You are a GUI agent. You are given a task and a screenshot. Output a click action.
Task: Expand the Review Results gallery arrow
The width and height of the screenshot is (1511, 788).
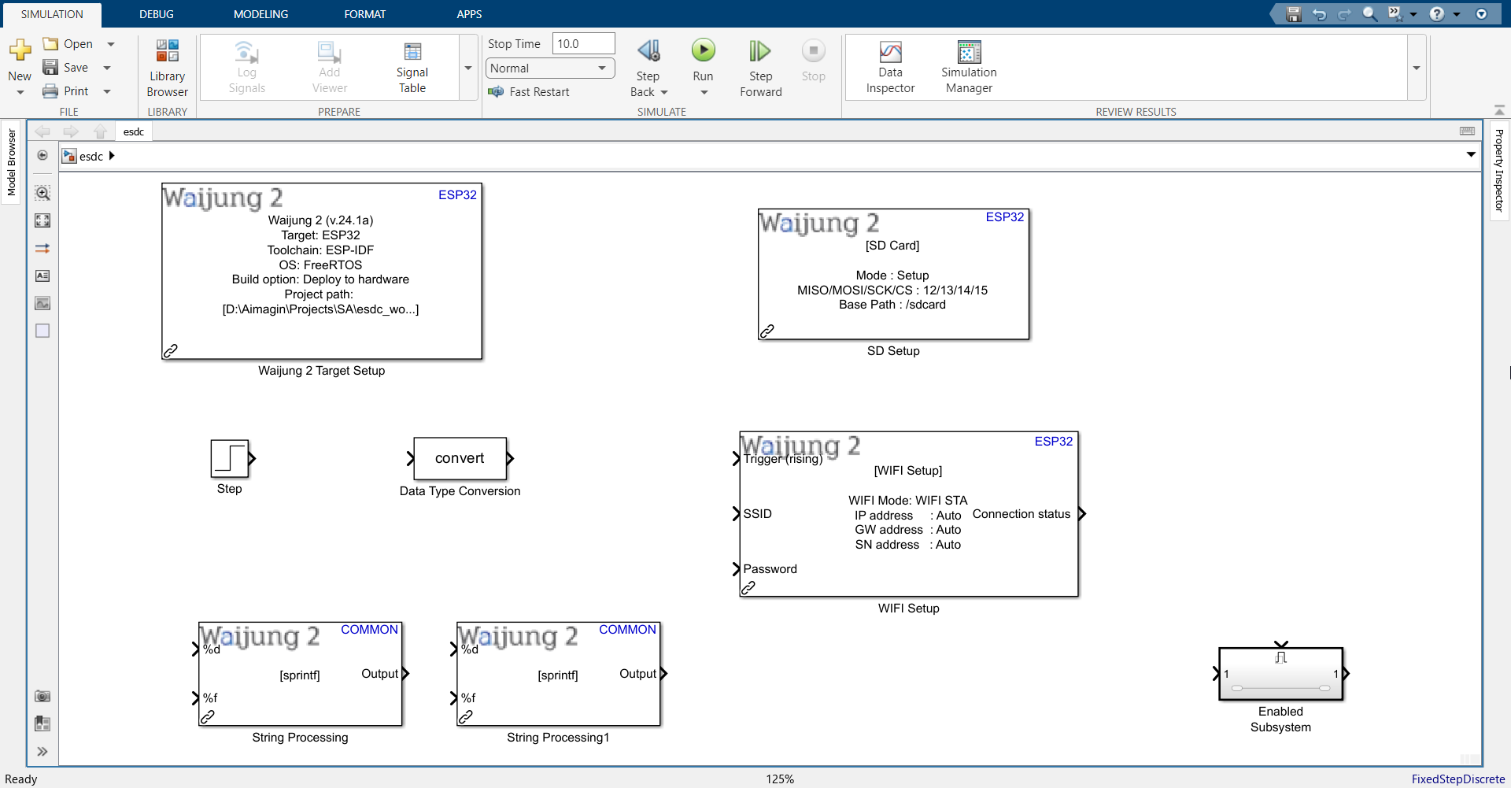click(x=1417, y=68)
